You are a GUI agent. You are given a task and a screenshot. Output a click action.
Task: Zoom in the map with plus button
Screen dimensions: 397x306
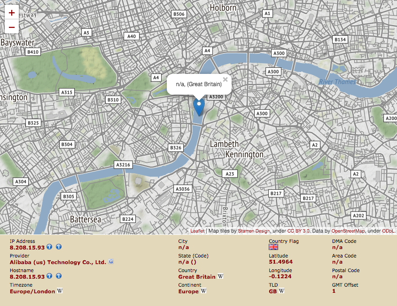[x=12, y=12]
